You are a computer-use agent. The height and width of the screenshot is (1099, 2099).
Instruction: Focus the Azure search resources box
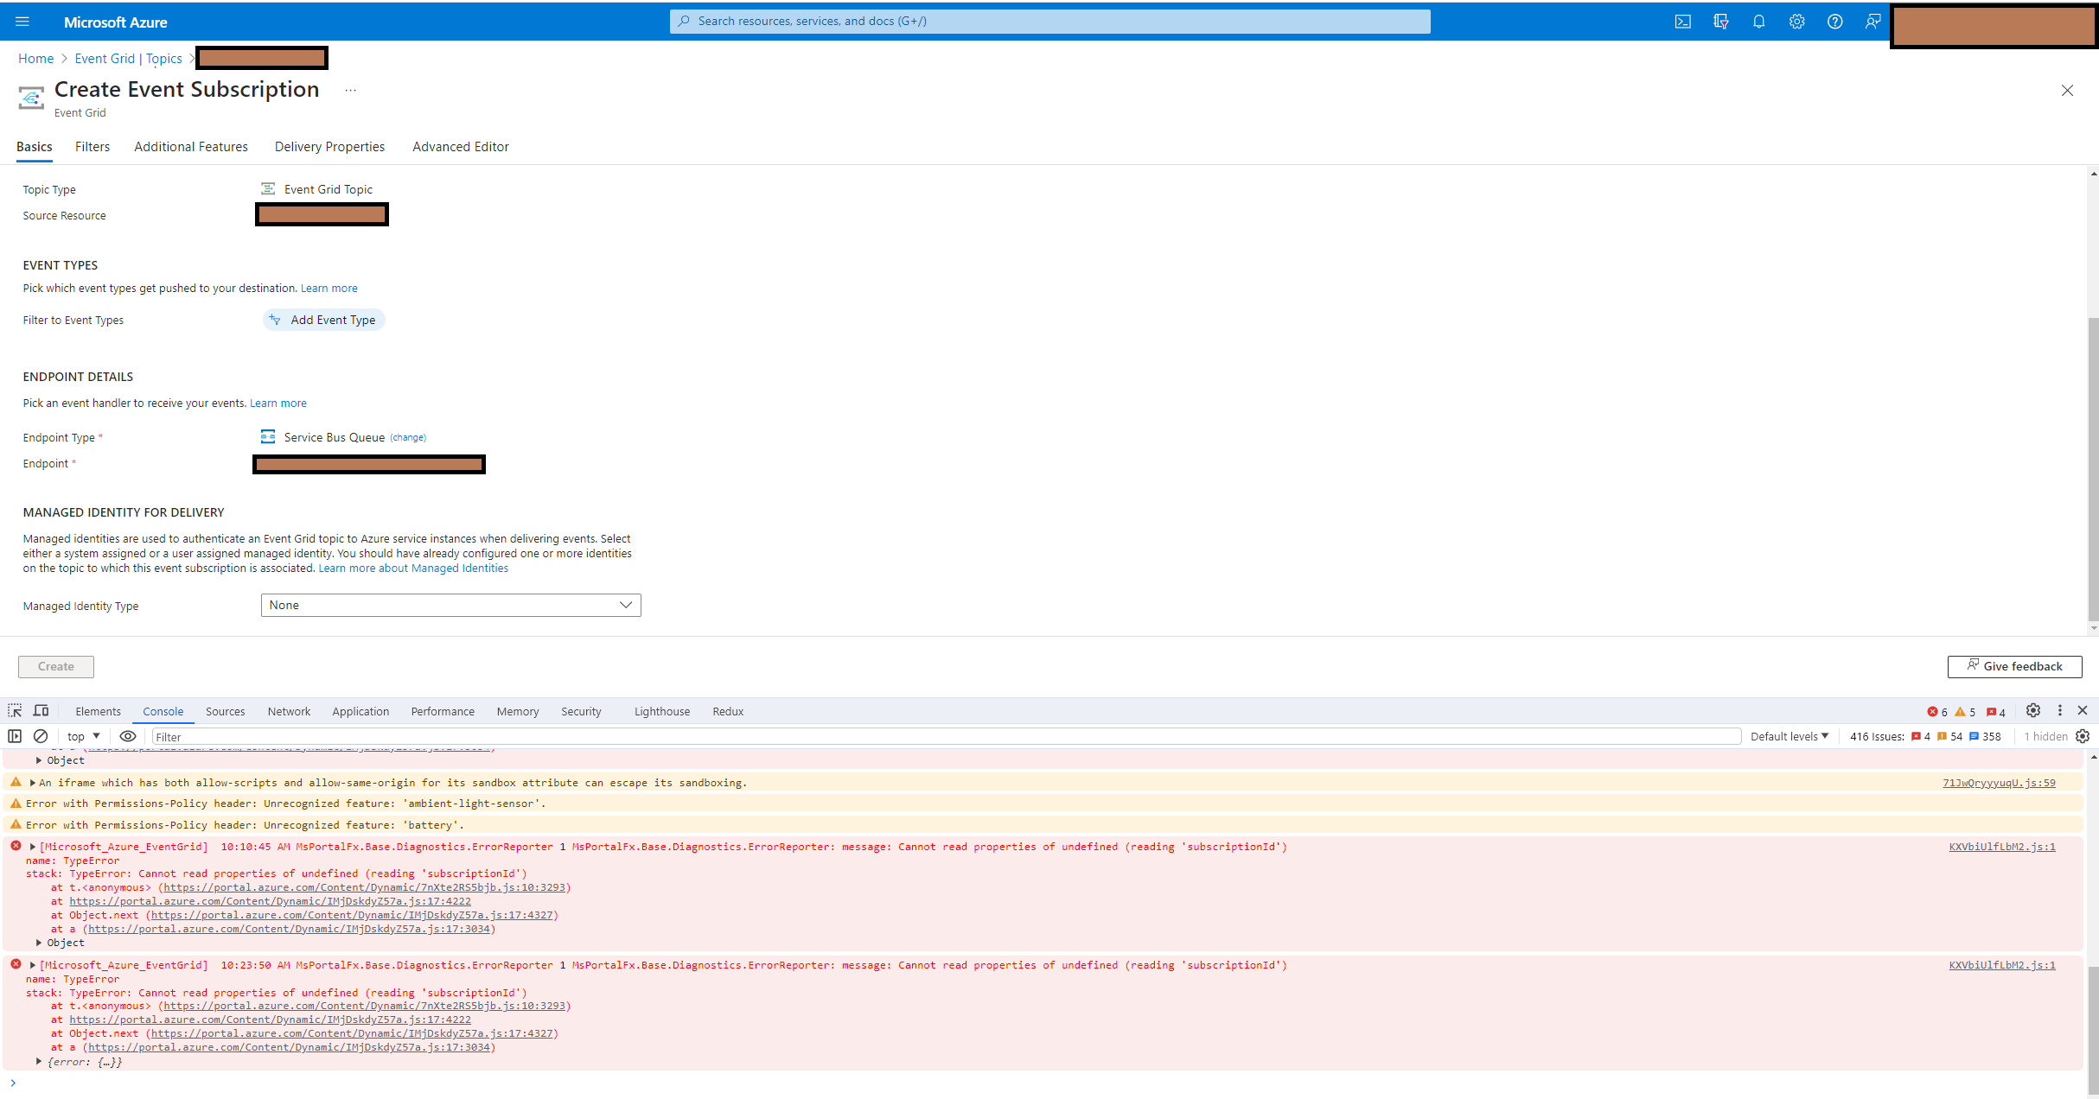coord(1049,22)
